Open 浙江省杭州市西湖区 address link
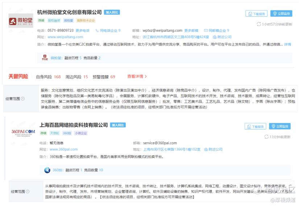This screenshot has width=301, height=207. [x=176, y=37]
